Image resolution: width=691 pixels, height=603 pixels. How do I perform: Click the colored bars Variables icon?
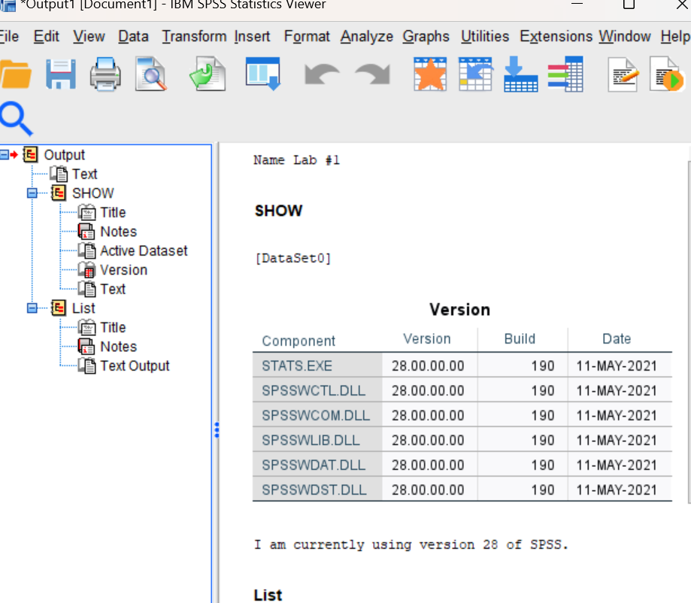pos(565,74)
